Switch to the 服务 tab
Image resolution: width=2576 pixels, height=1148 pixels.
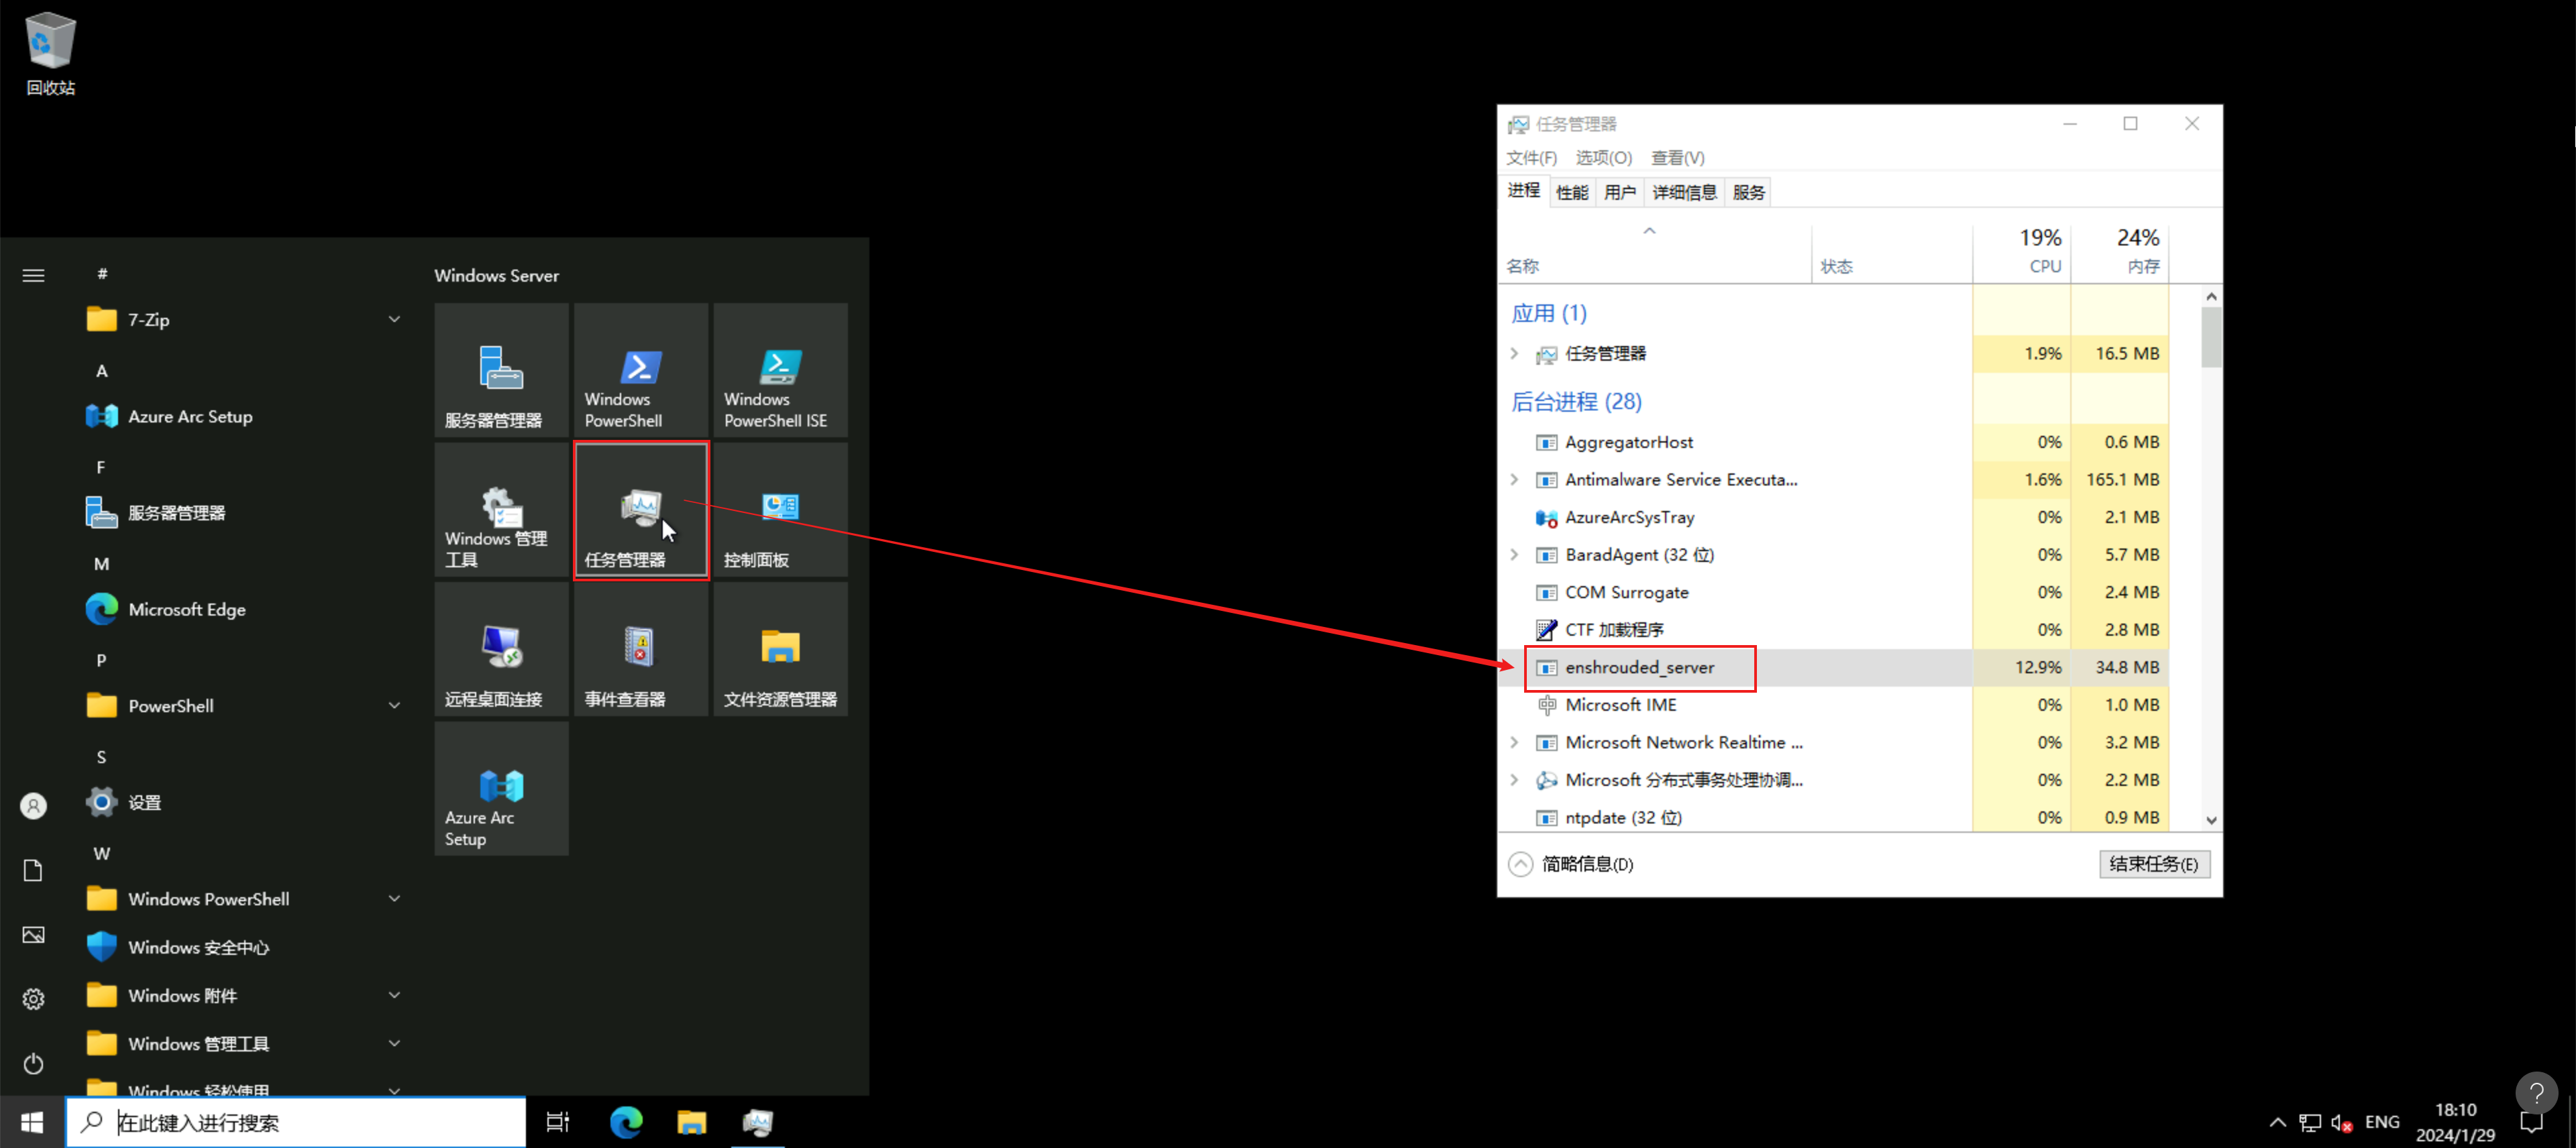click(x=1748, y=192)
